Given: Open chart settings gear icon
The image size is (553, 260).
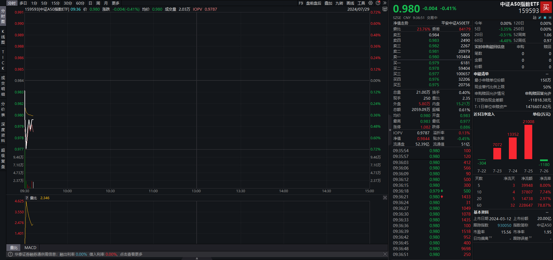Looking at the screenshot, I should tap(370, 3).
